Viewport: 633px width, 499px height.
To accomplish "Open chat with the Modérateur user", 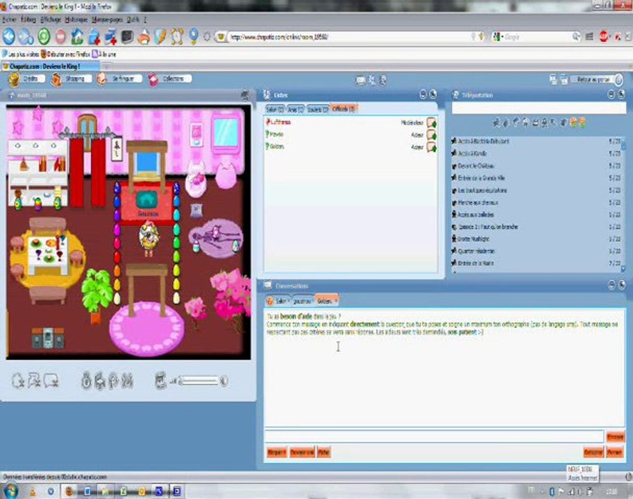I will pyautogui.click(x=432, y=123).
